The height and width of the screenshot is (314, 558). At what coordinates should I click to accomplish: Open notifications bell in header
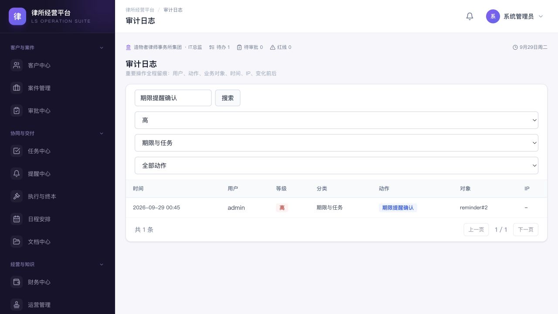(470, 16)
